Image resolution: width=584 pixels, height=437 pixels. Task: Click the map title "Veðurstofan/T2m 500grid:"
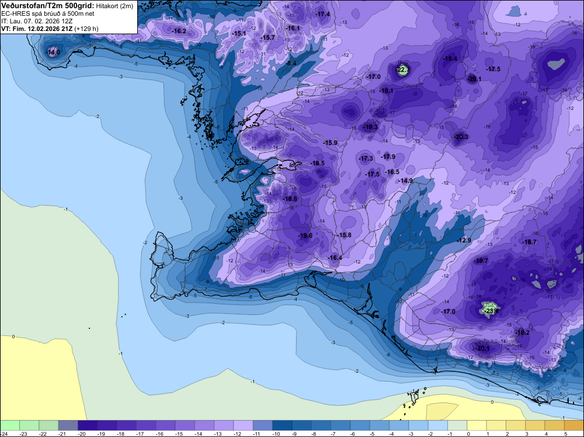tap(48, 6)
